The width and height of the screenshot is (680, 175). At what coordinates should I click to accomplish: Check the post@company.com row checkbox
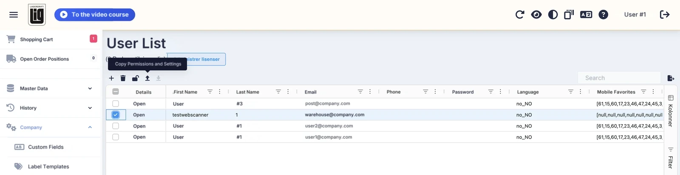click(116, 104)
